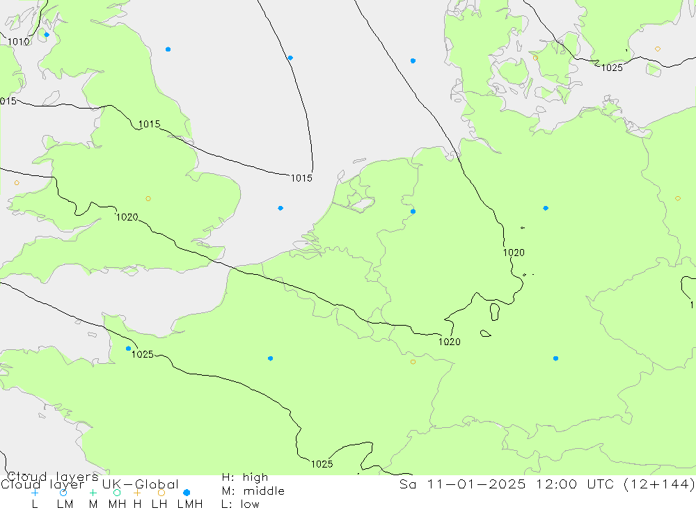The image size is (696, 510).
Task: Select blue marker on Dutch-German border
Action: (x=413, y=212)
